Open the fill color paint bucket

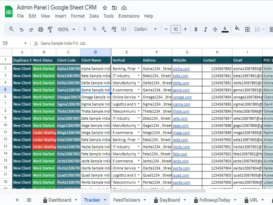tap(237, 29)
